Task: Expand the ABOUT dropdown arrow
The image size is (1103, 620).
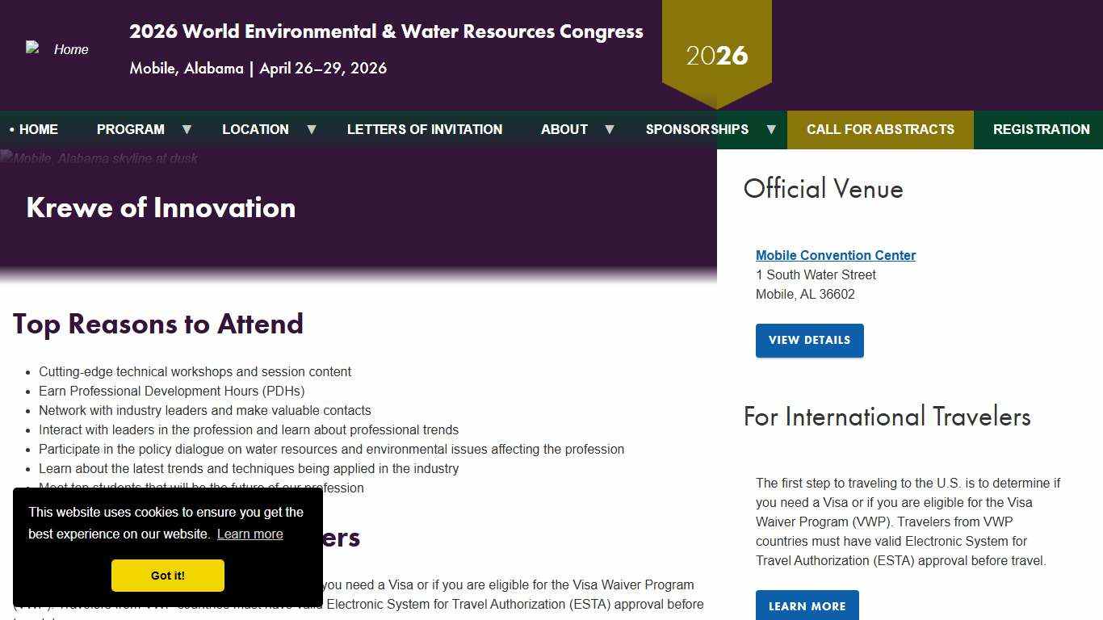Action: click(611, 129)
